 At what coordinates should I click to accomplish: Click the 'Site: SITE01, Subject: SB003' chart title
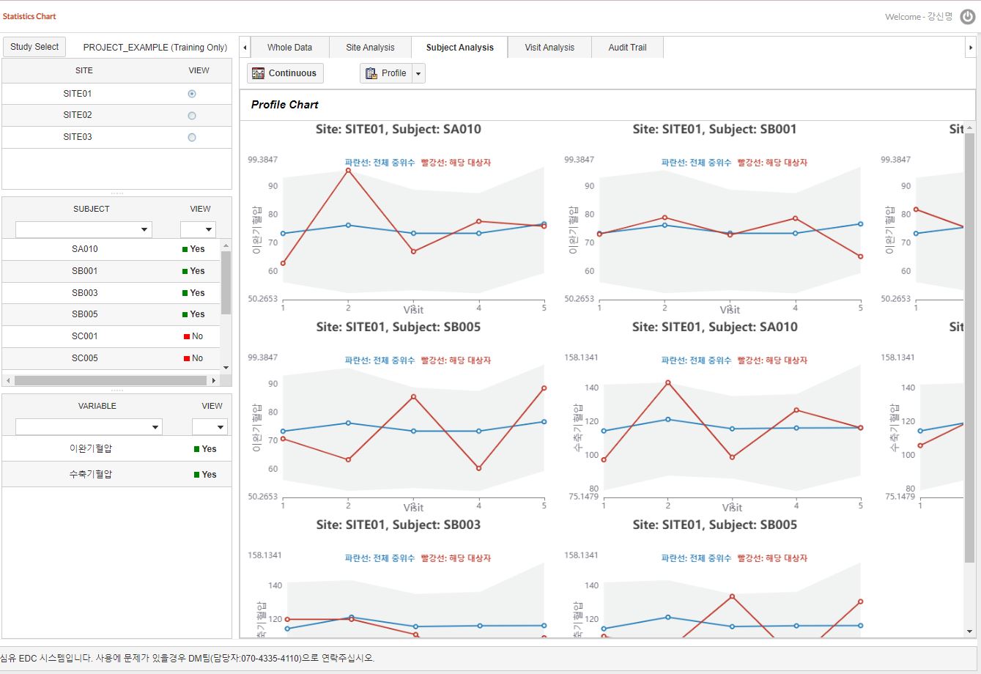click(399, 525)
